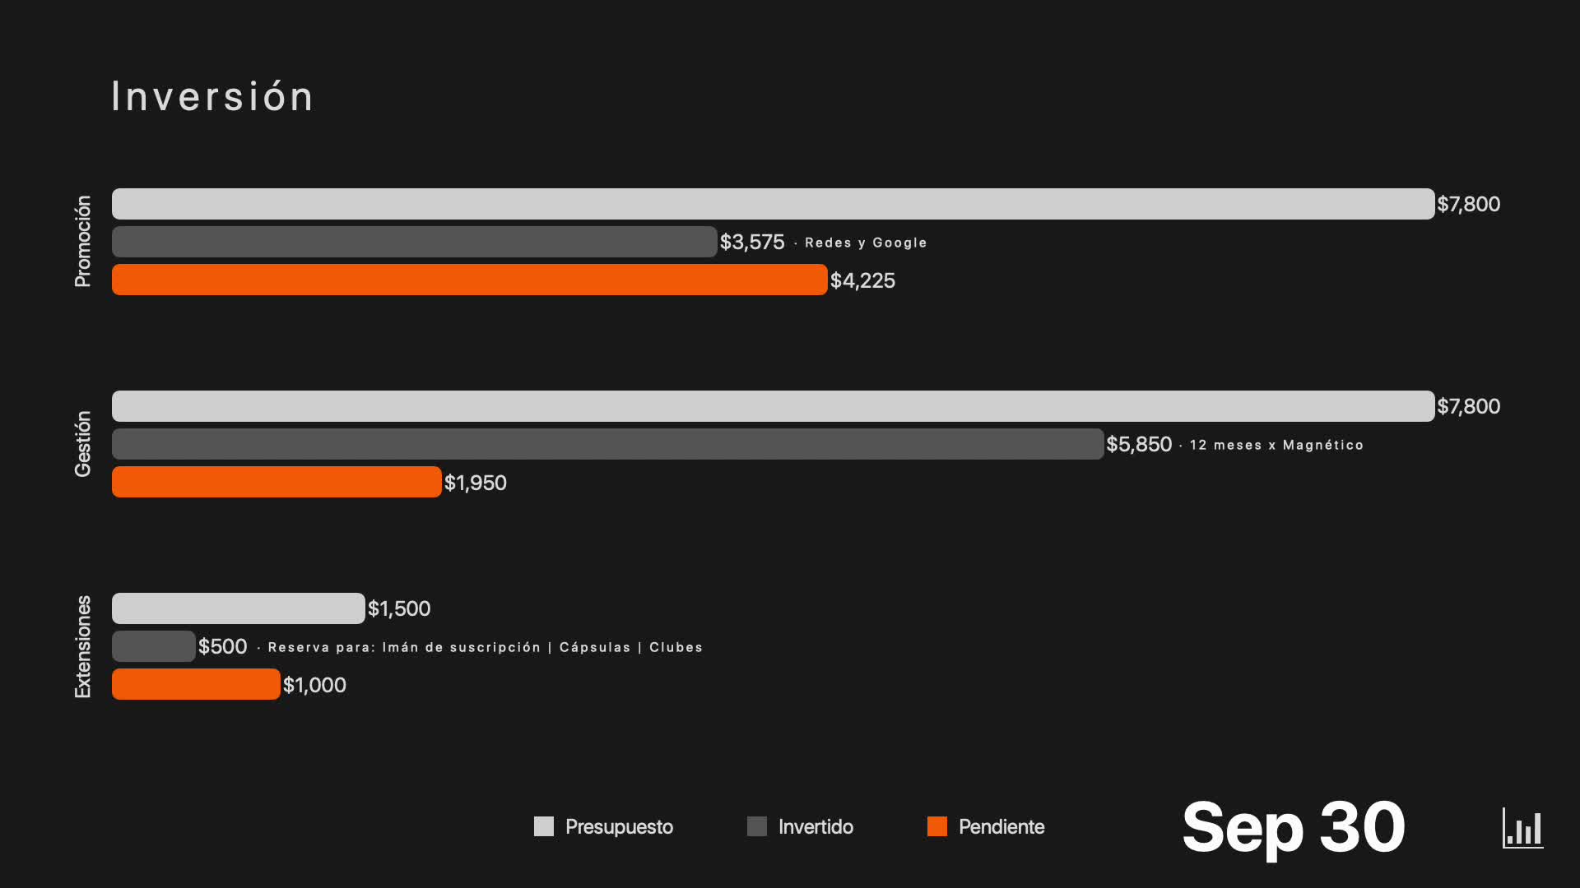Select the orange $1,950 pending bar
Viewport: 1580px width, 888px height.
pyautogui.click(x=276, y=482)
